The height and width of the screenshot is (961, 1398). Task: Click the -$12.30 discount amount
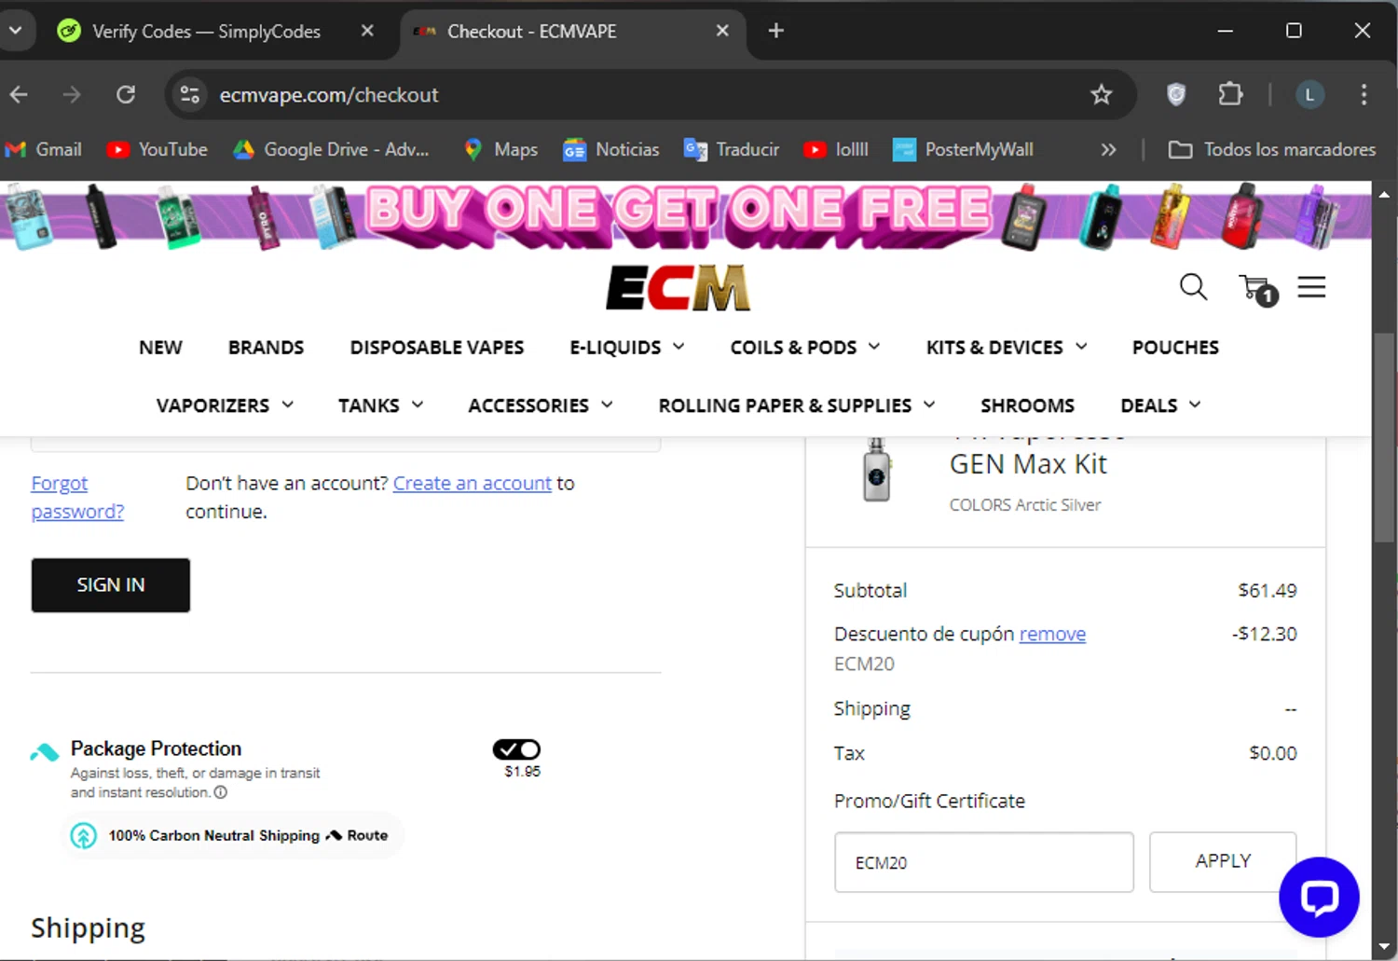point(1264,634)
